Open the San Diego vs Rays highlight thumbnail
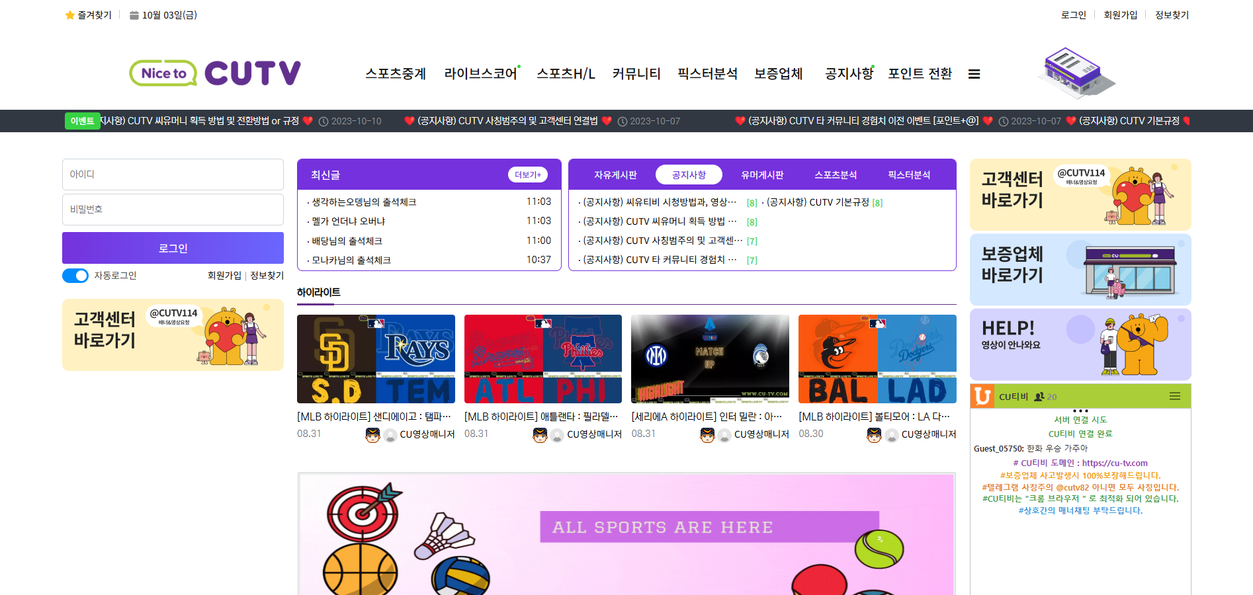 point(376,359)
